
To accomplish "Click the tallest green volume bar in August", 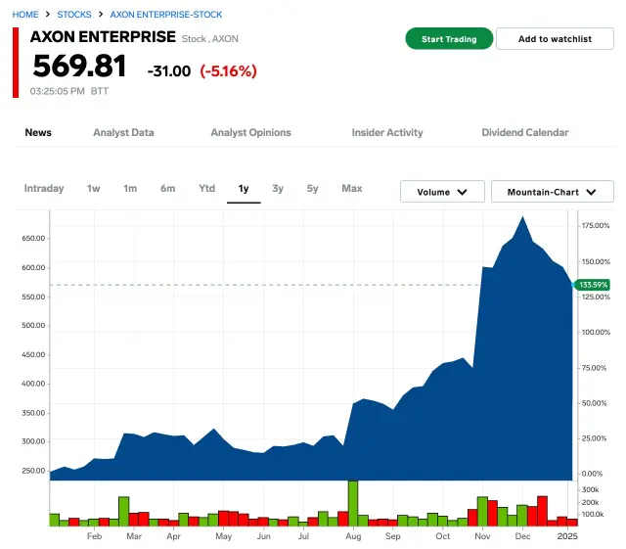I will click(352, 501).
